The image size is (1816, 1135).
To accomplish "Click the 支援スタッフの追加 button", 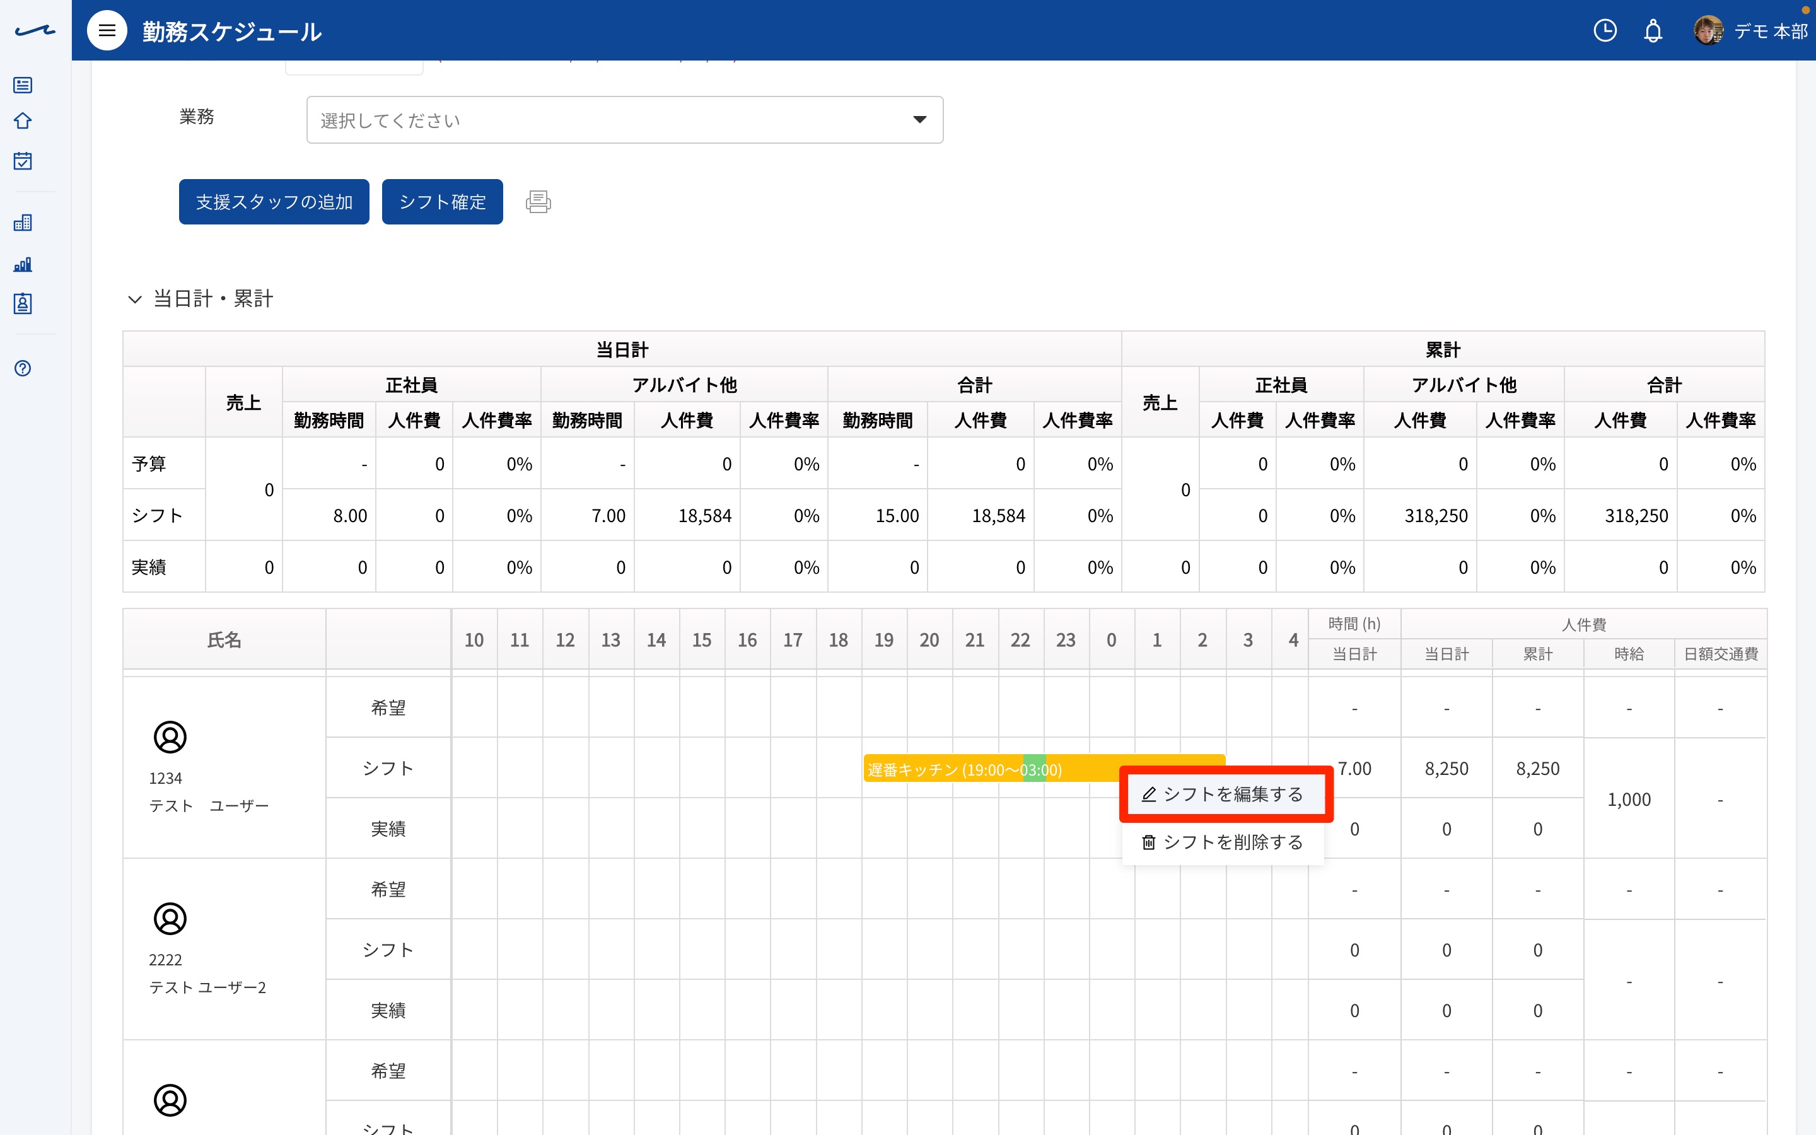I will click(274, 202).
